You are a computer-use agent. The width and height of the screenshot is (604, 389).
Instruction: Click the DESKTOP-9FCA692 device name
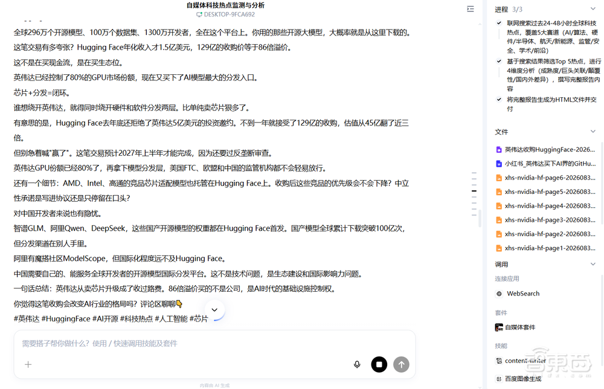229,14
